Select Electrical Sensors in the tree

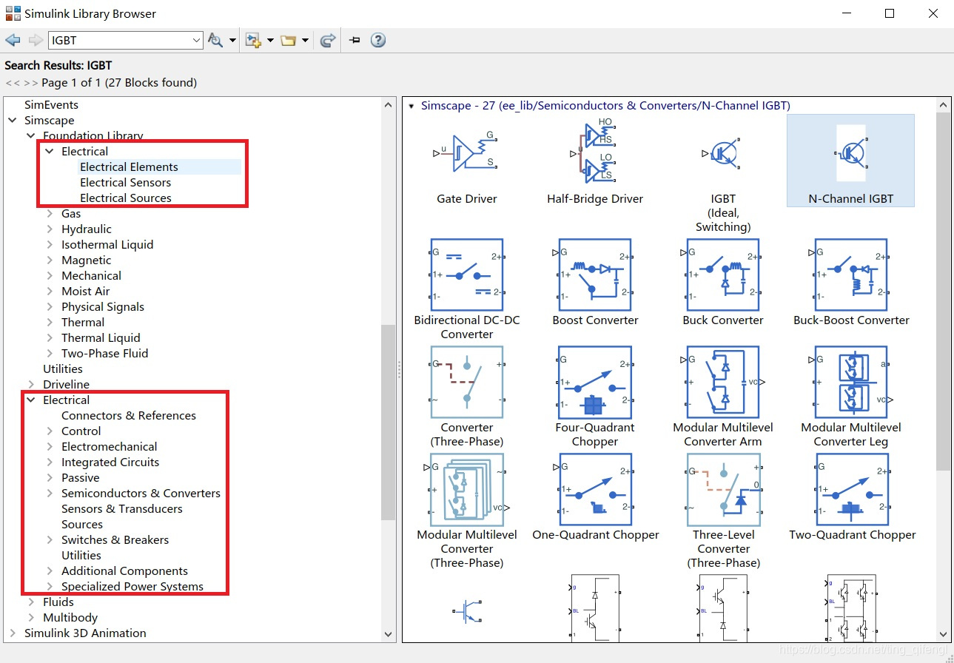coord(125,182)
